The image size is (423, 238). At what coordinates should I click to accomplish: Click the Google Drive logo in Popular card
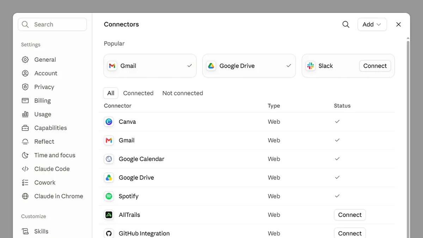point(211,66)
